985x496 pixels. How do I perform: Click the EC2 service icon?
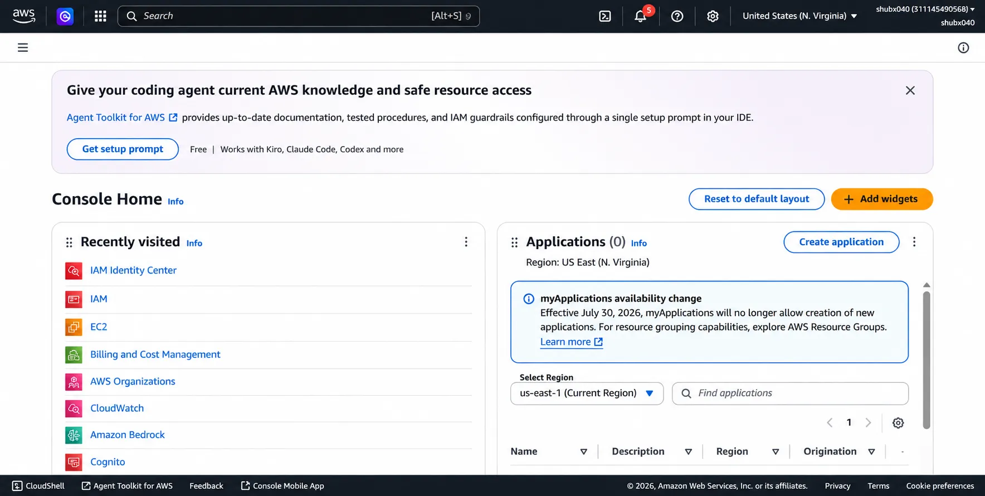[x=74, y=327]
